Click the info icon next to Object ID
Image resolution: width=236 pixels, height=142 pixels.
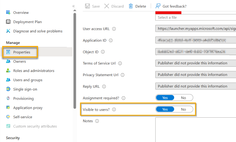[103, 52]
